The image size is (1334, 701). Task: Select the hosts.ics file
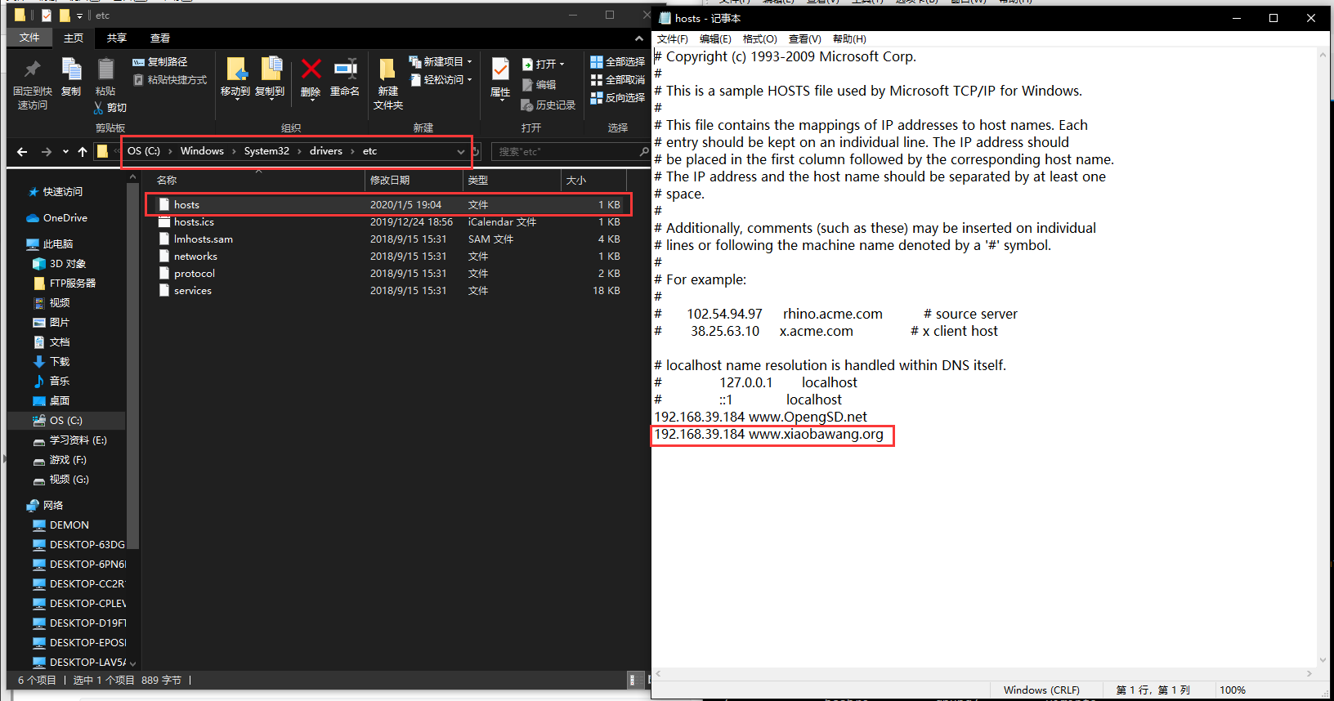pos(194,222)
